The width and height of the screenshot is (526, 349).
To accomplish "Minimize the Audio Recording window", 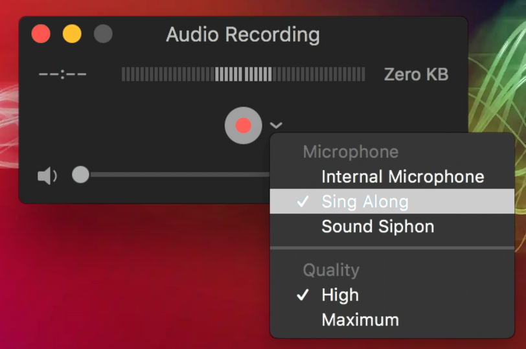I will click(72, 34).
